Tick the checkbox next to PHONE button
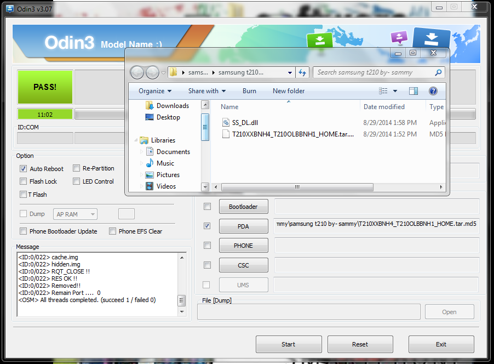The width and height of the screenshot is (494, 364). coord(207,246)
